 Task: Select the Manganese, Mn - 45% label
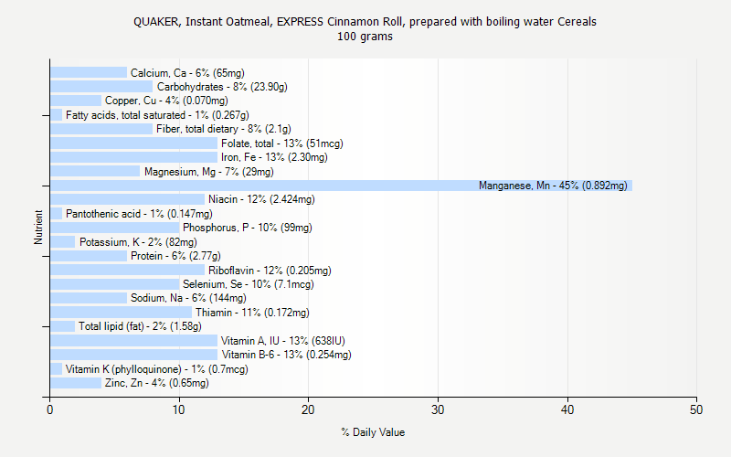click(553, 186)
